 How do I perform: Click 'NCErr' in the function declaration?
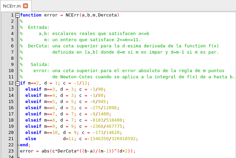[x=72, y=15]
